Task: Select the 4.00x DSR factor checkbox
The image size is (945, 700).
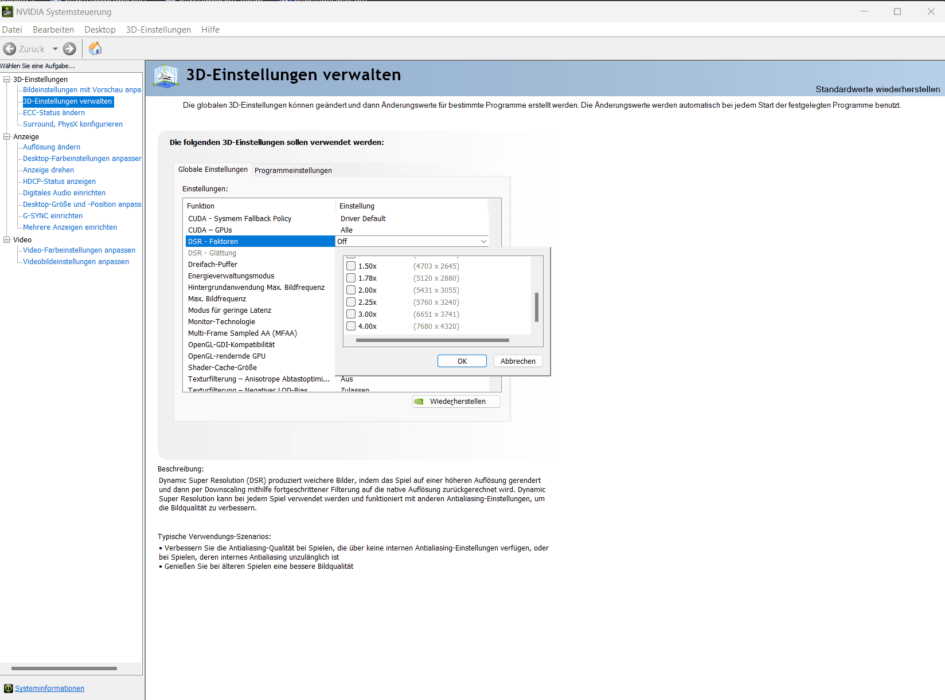Action: click(351, 326)
